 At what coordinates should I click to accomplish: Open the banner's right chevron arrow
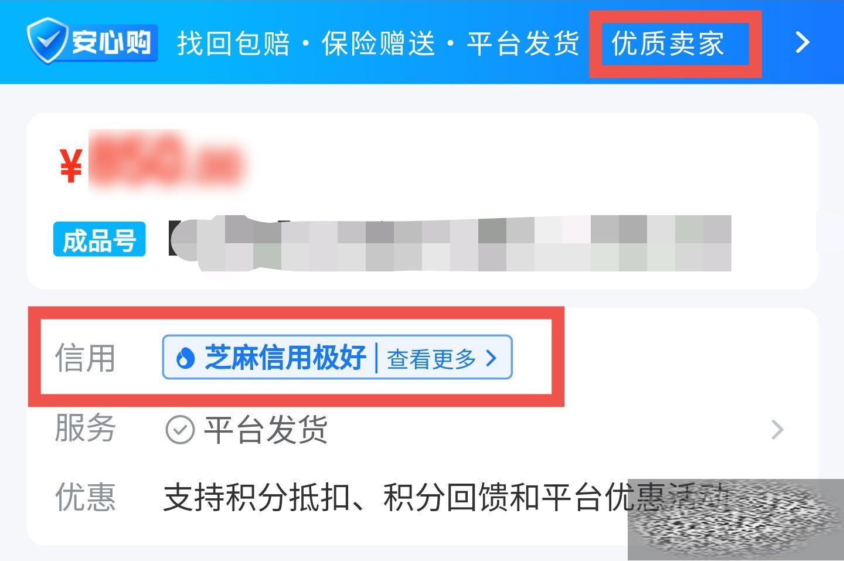tap(802, 42)
